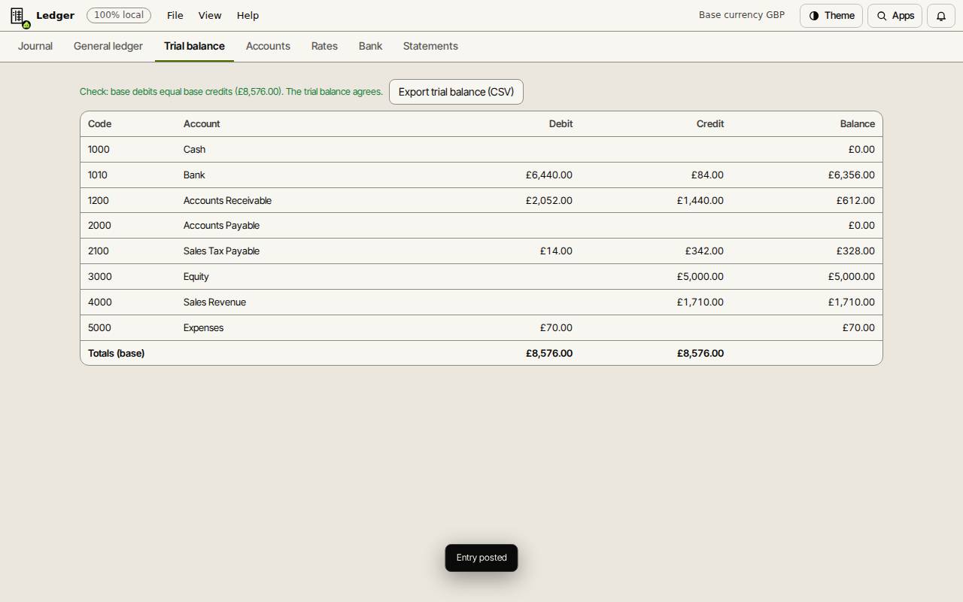Toggle the Theme button
Image resolution: width=963 pixels, height=602 pixels.
click(x=831, y=16)
